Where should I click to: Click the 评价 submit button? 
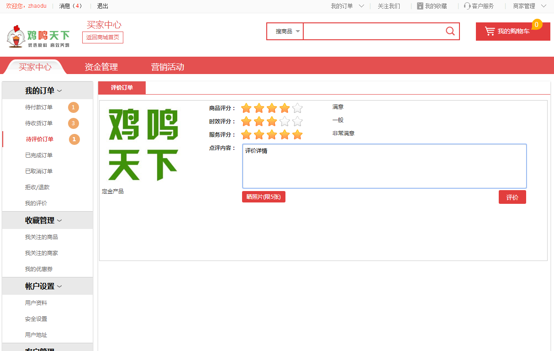512,197
